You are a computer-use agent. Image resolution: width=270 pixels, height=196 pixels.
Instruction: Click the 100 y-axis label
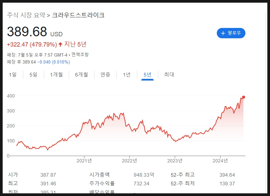coord(11,141)
